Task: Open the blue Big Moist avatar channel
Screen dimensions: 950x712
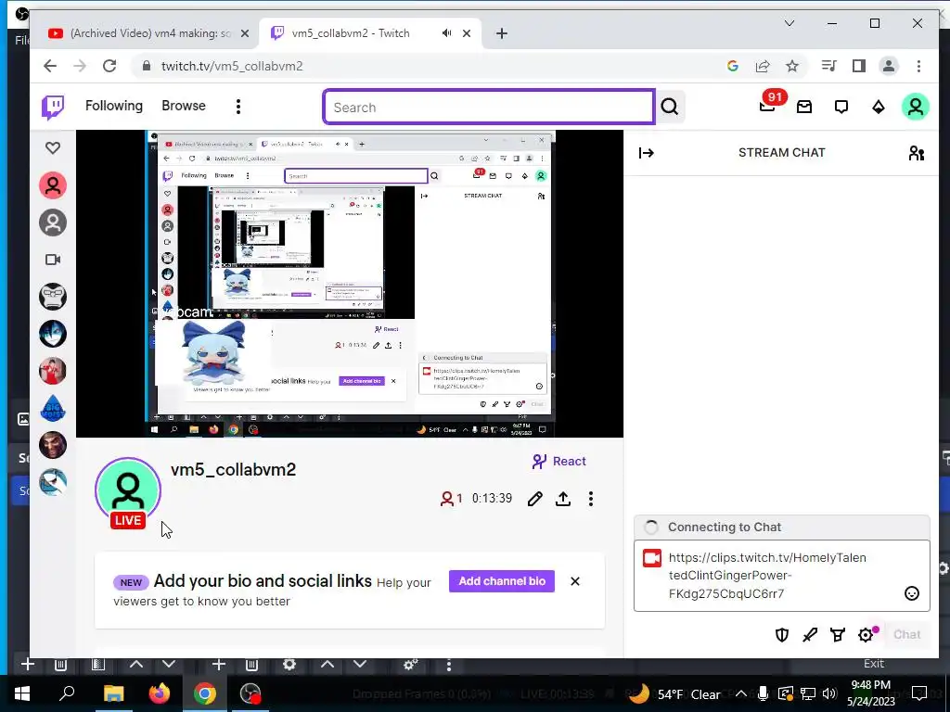Action: (53, 409)
